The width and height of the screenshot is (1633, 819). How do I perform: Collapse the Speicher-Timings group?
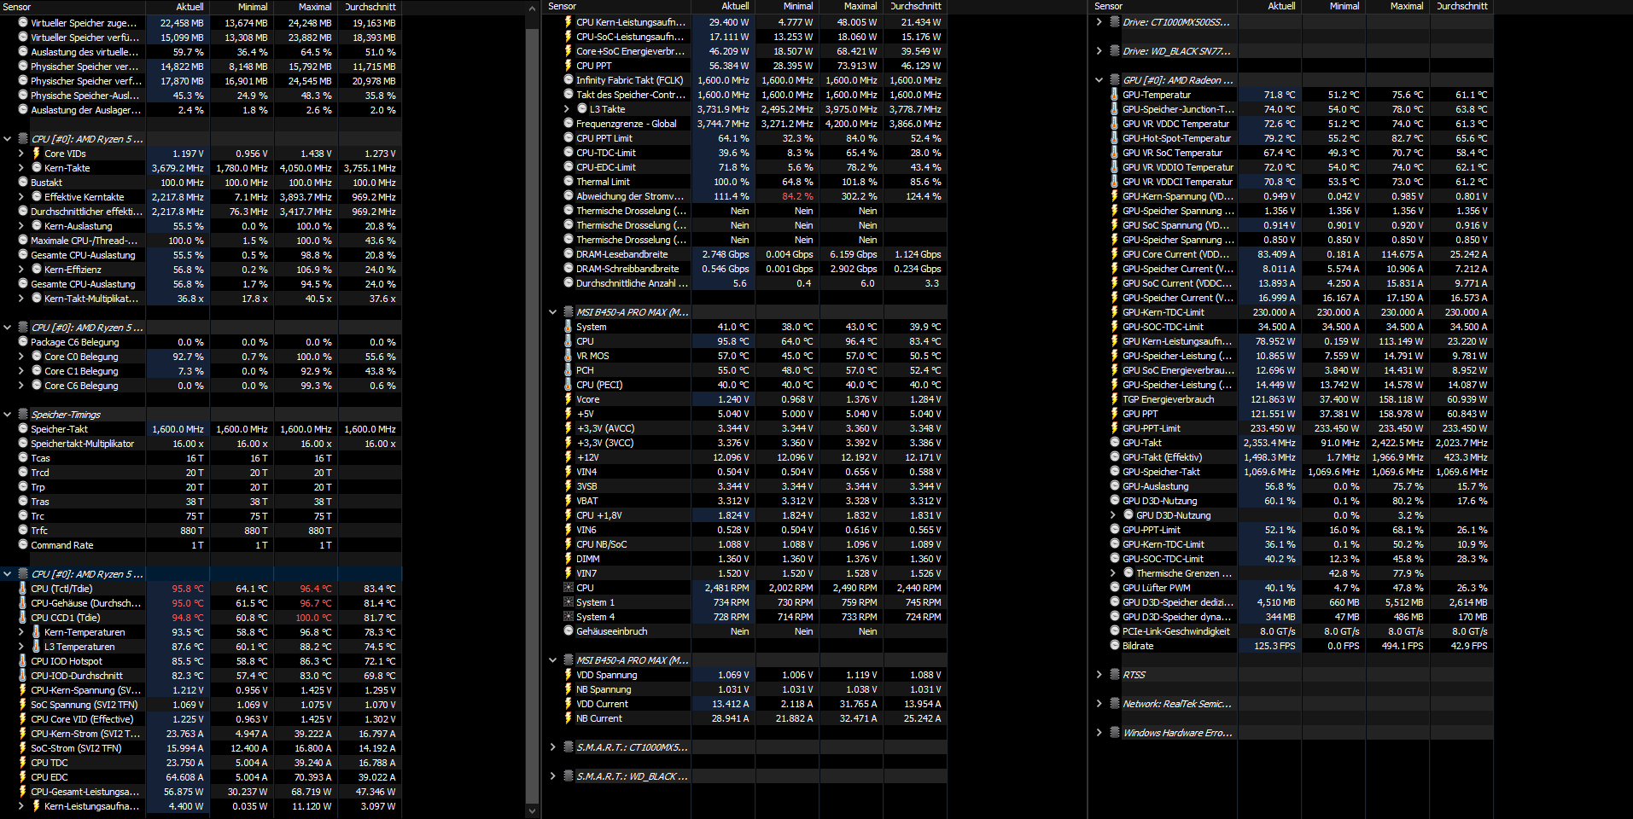(8, 415)
